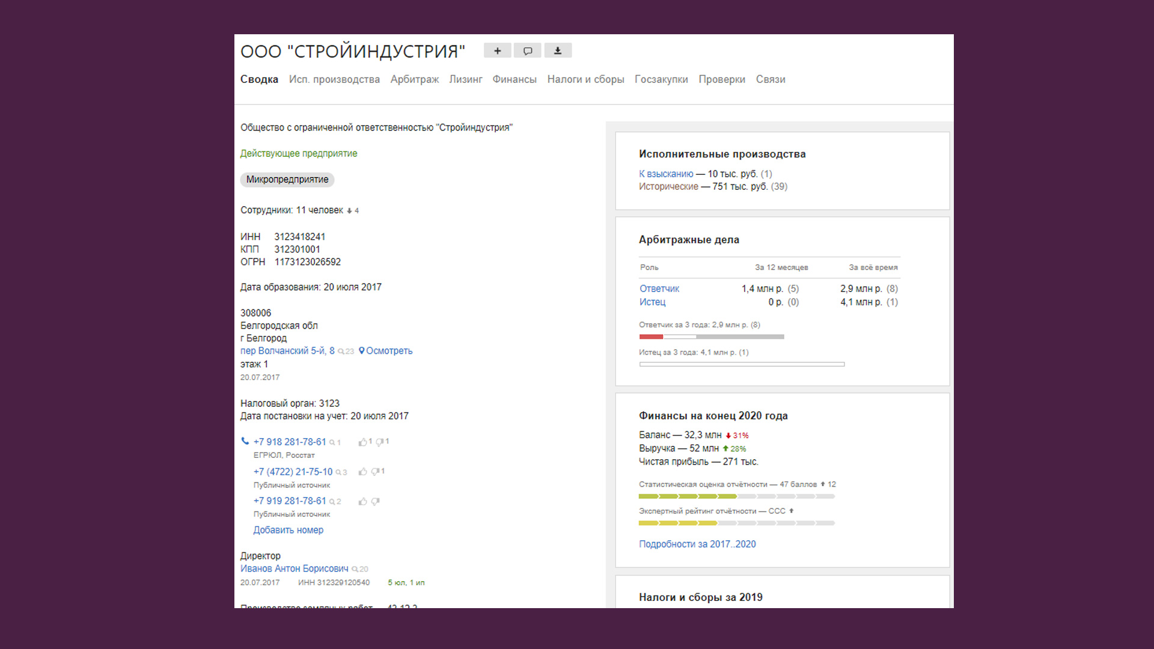Click the Микропредприятие badge
Screen dimensions: 1154x649
point(287,180)
